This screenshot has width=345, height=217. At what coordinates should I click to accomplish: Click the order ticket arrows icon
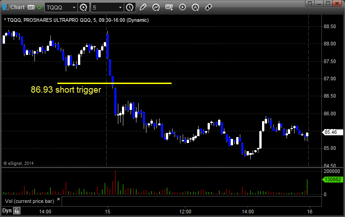[209, 7]
